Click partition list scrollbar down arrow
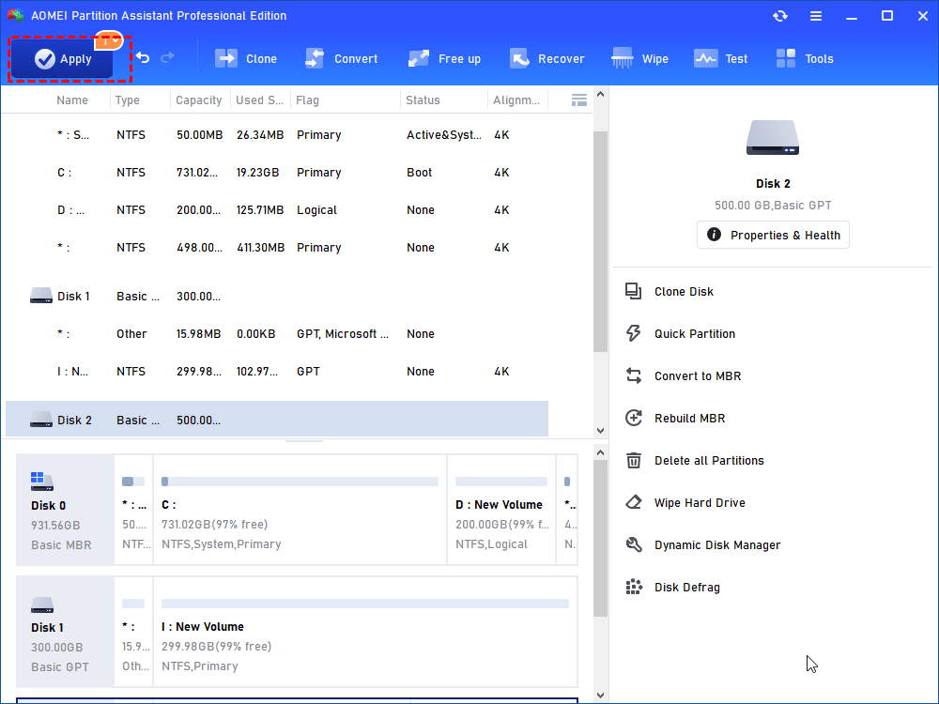 (600, 431)
